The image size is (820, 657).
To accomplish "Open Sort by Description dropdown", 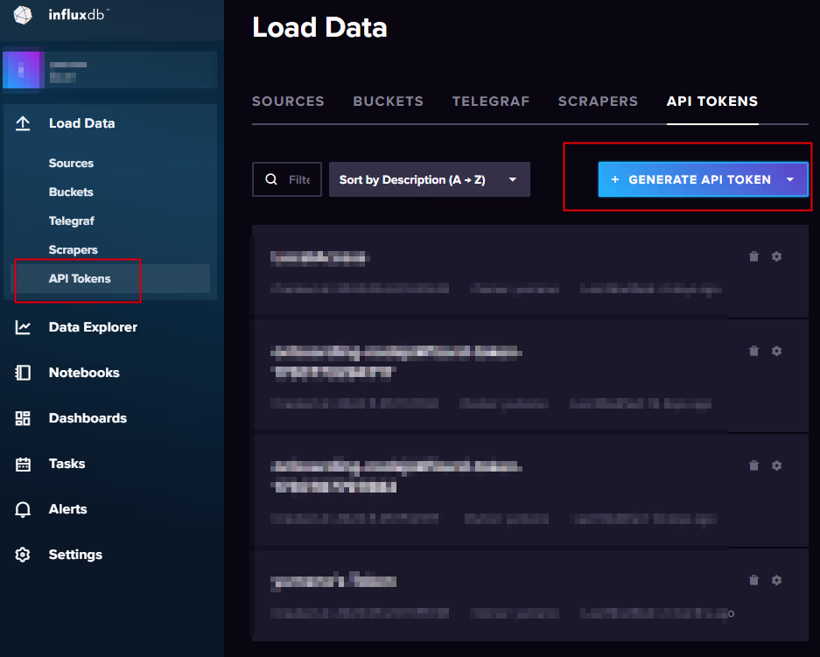I will (430, 179).
